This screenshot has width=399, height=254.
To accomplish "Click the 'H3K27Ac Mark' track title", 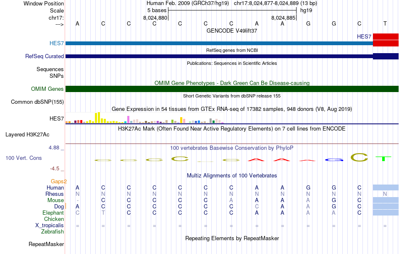I will pos(232,129).
